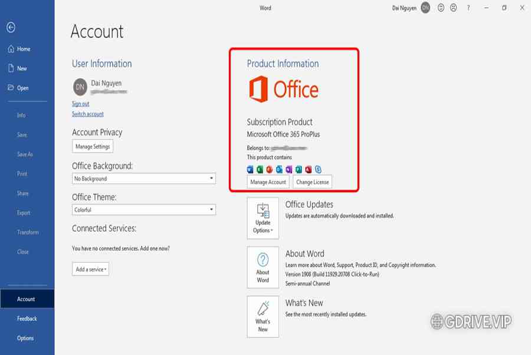Click the Excel icon under product contents
This screenshot has width=531, height=355.
coord(260,170)
